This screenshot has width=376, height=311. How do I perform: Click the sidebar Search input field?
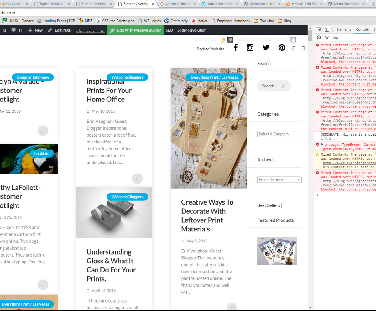coord(270,86)
